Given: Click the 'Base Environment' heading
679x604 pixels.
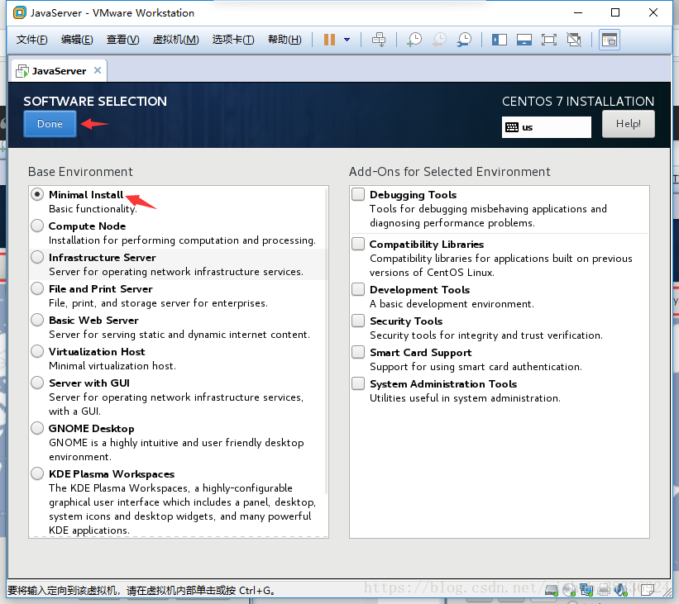Looking at the screenshot, I should [80, 172].
